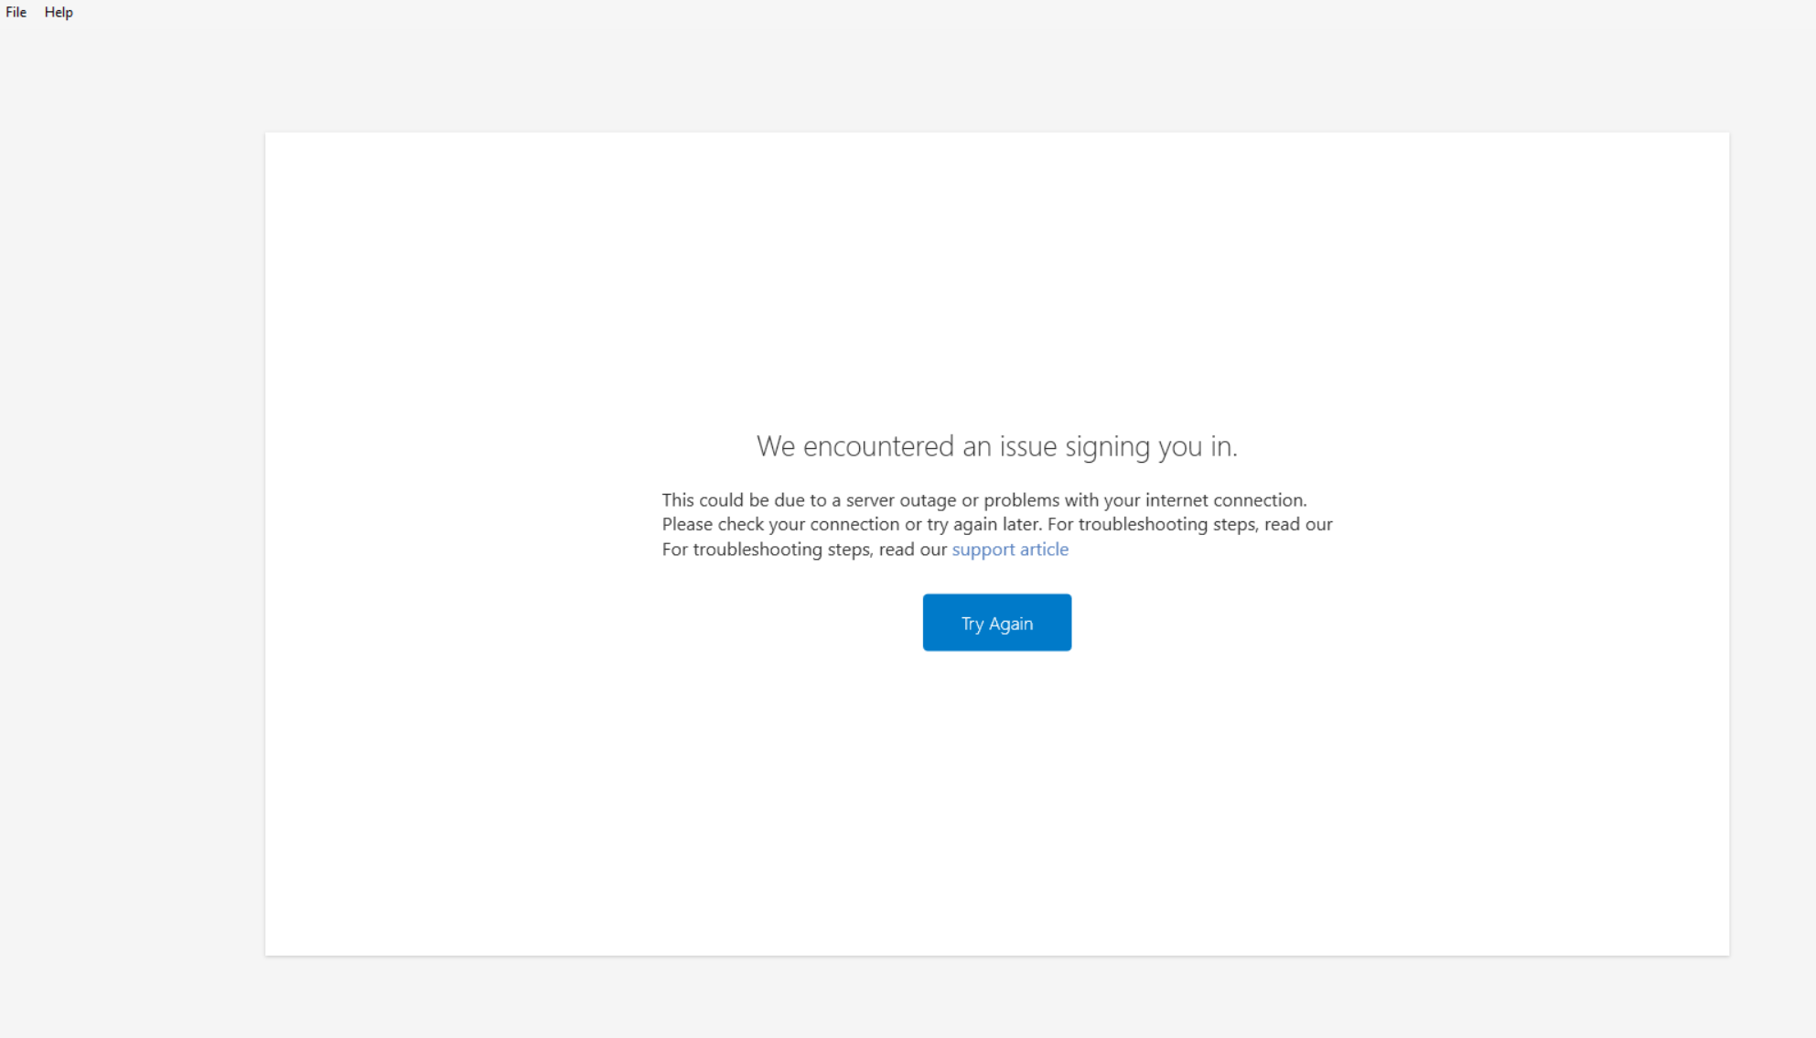Expand the File menu options
This screenshot has height=1038, width=1816.
tap(16, 12)
